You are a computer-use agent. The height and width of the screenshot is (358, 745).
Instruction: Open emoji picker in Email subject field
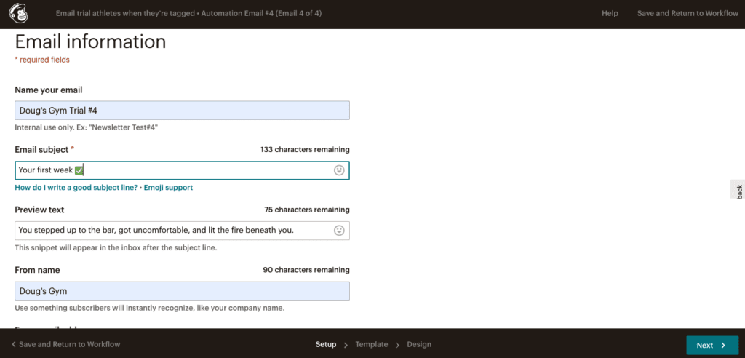tap(339, 170)
